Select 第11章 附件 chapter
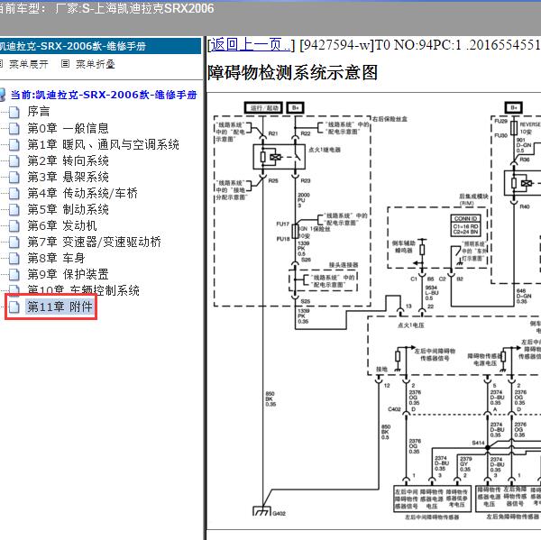This screenshot has width=541, height=540. tap(60, 307)
